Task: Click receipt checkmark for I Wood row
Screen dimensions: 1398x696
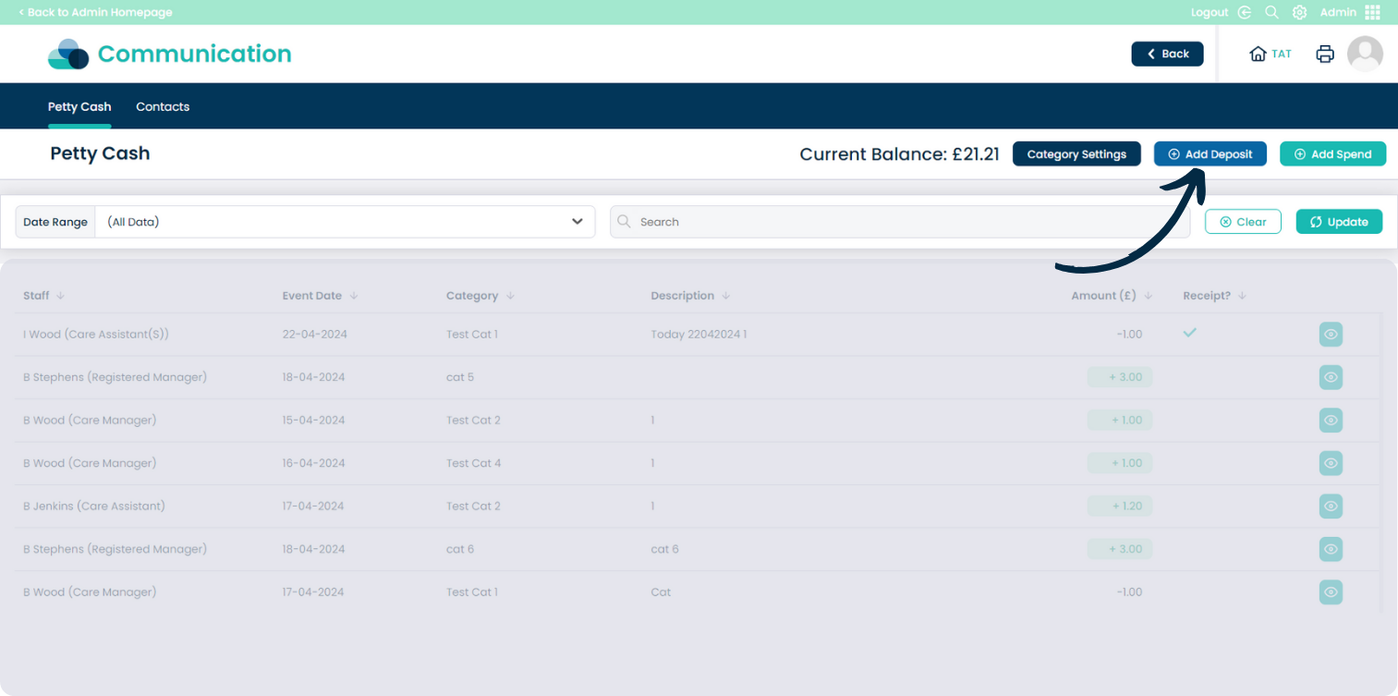Action: (1190, 332)
